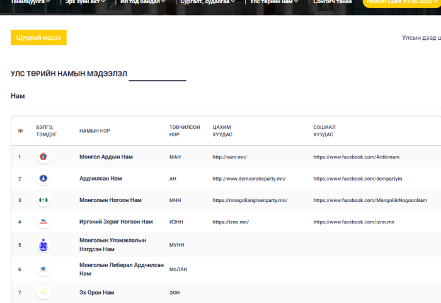Click the Монгол Ардын Нам party logo
The image size is (441, 303).
43,157
